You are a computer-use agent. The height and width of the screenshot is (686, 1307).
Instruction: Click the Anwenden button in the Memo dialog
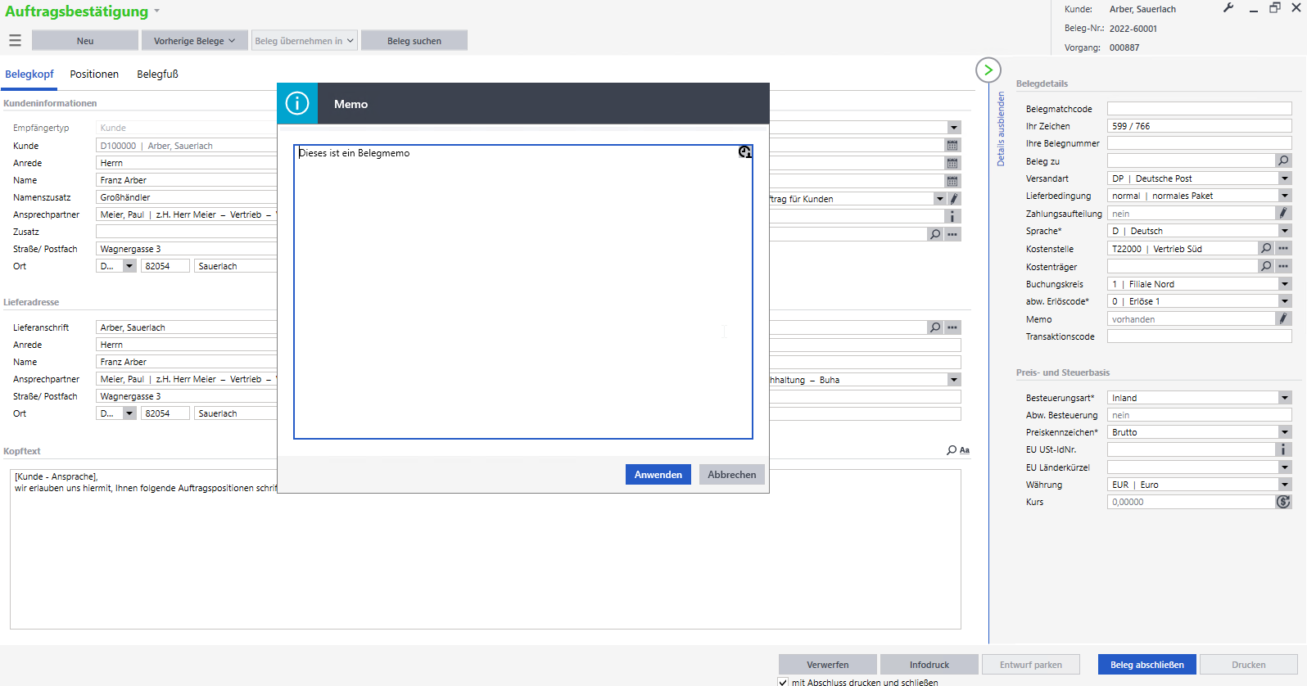click(658, 475)
